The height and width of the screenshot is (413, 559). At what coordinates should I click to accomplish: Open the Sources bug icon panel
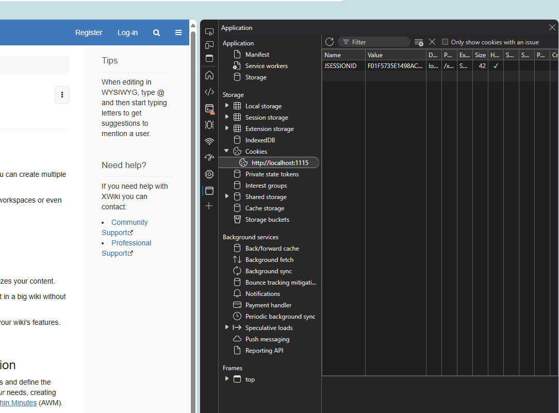[x=209, y=125]
